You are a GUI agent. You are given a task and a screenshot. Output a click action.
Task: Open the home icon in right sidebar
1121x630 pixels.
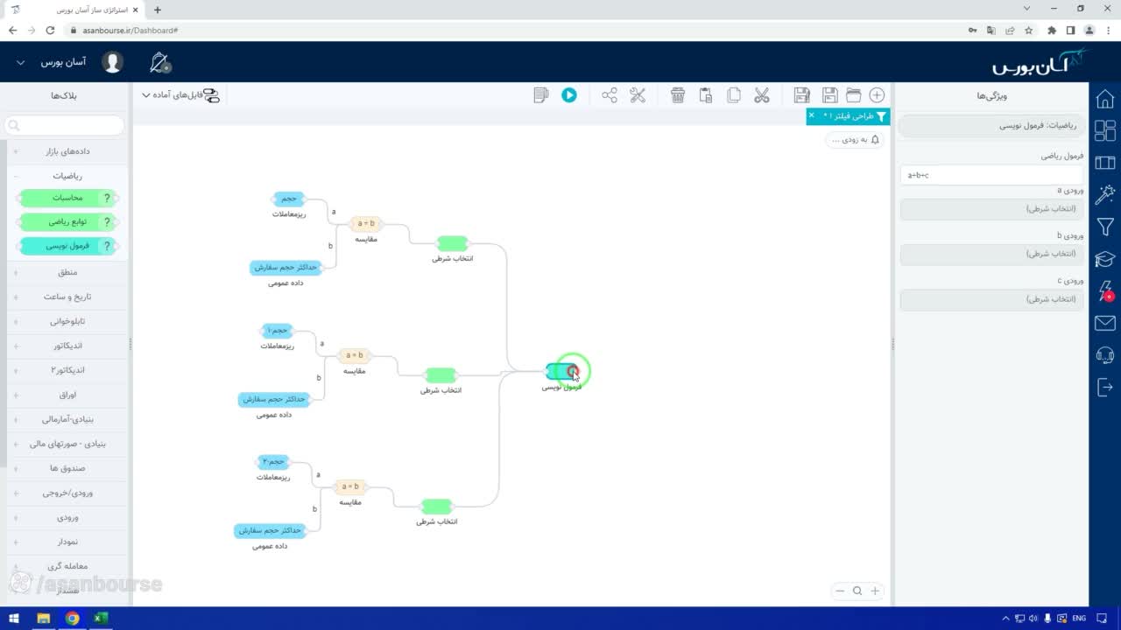tap(1105, 99)
